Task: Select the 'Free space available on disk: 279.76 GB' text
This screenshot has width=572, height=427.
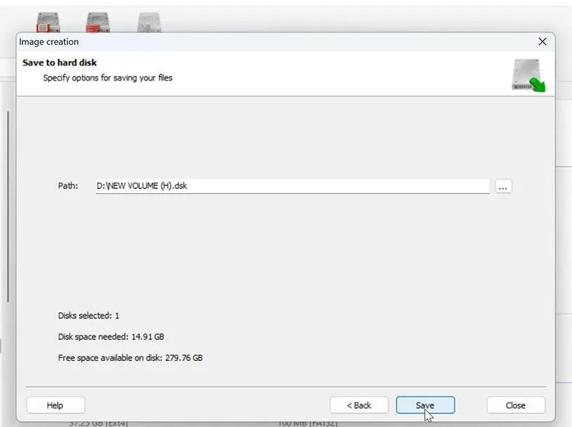Action: pos(130,358)
